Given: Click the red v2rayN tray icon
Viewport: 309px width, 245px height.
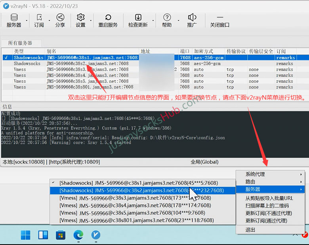Looking at the screenshot, I should (x=305, y=234).
